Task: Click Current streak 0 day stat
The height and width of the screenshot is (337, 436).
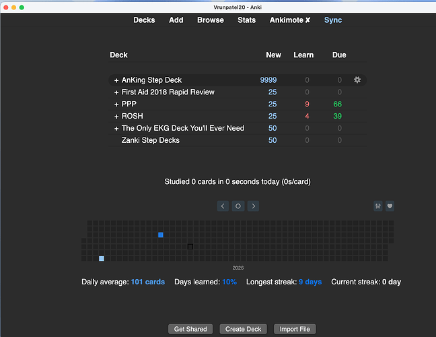Action: click(366, 282)
